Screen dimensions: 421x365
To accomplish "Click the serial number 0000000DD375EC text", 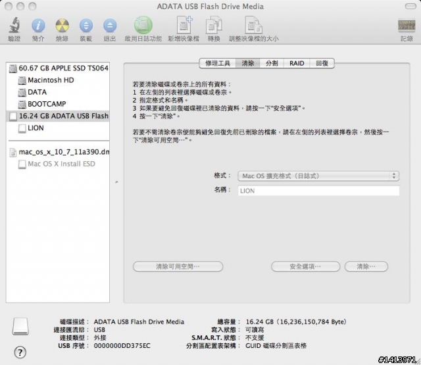I will tap(122, 346).
